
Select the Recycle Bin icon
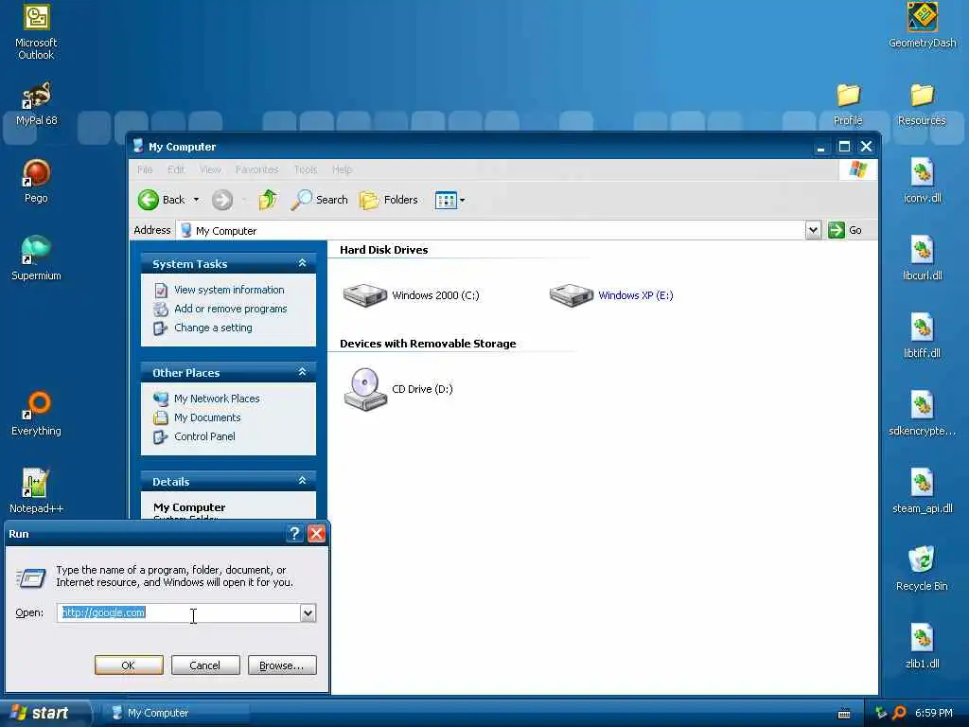(922, 569)
